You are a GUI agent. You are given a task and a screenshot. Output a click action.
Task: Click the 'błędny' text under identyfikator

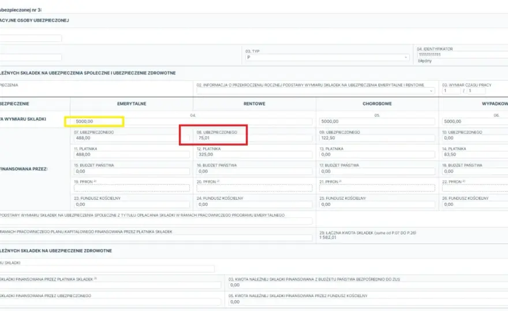[425, 61]
